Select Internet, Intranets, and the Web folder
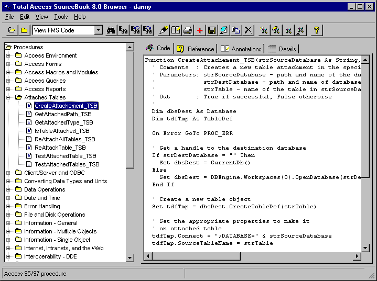 [x=64, y=248]
